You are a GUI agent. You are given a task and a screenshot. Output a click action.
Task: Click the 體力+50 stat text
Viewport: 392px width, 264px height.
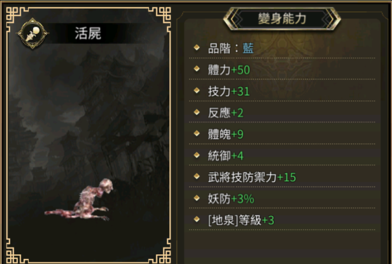(x=229, y=70)
